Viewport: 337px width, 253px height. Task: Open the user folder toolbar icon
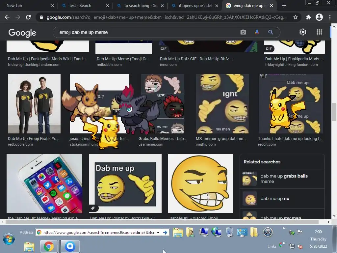pyautogui.click(x=191, y=232)
